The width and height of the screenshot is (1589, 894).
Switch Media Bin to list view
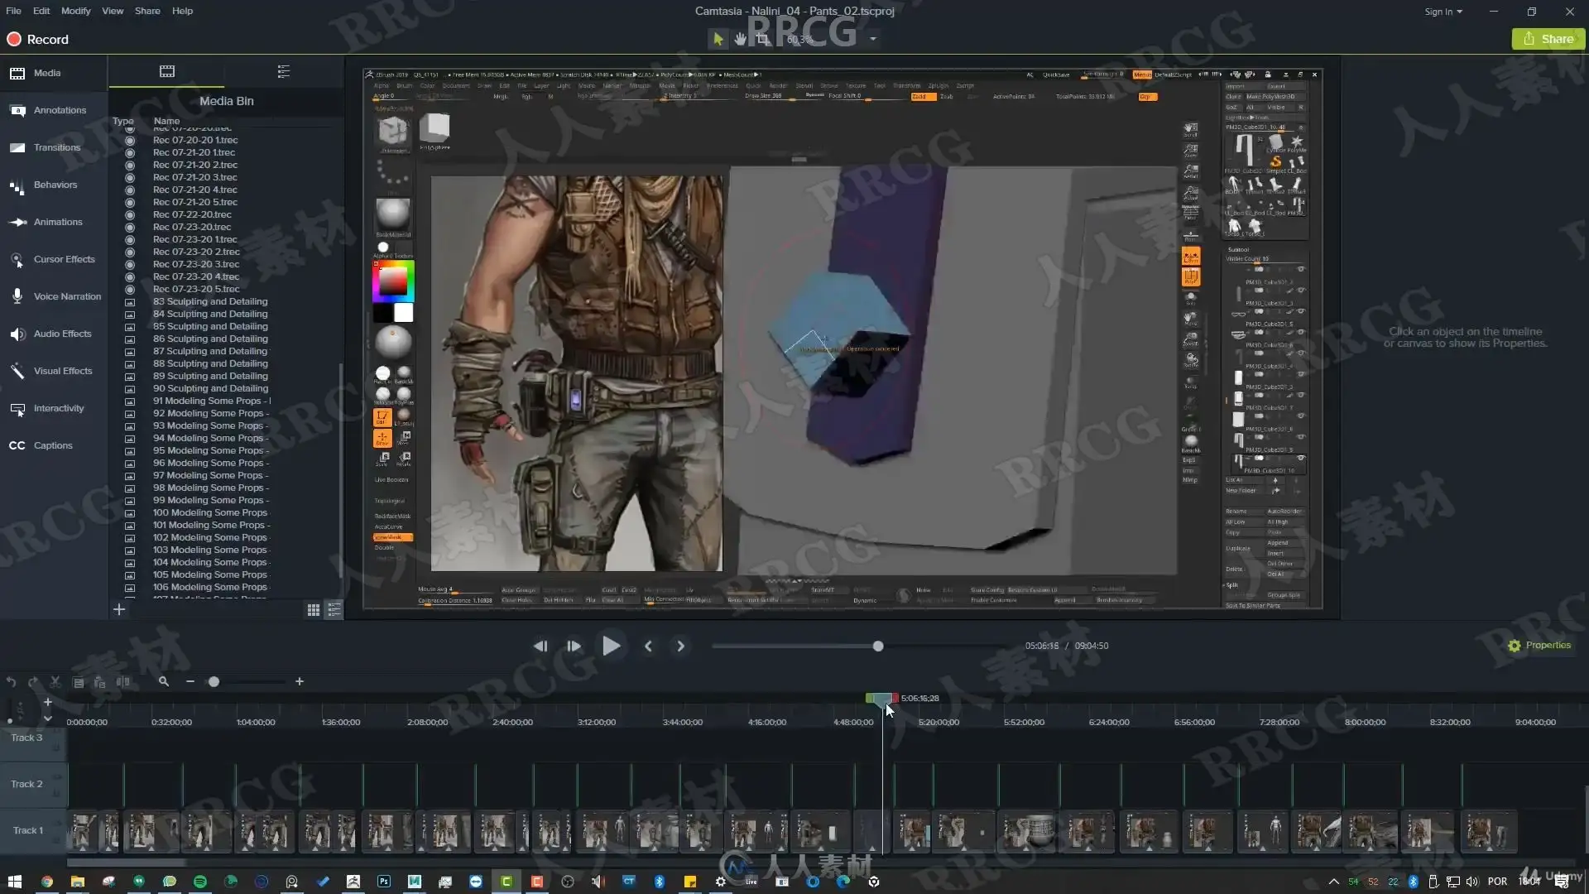coord(334,610)
